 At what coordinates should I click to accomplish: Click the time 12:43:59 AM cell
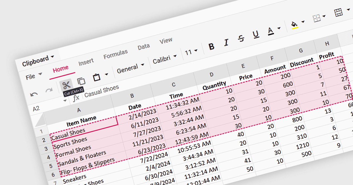(189, 139)
